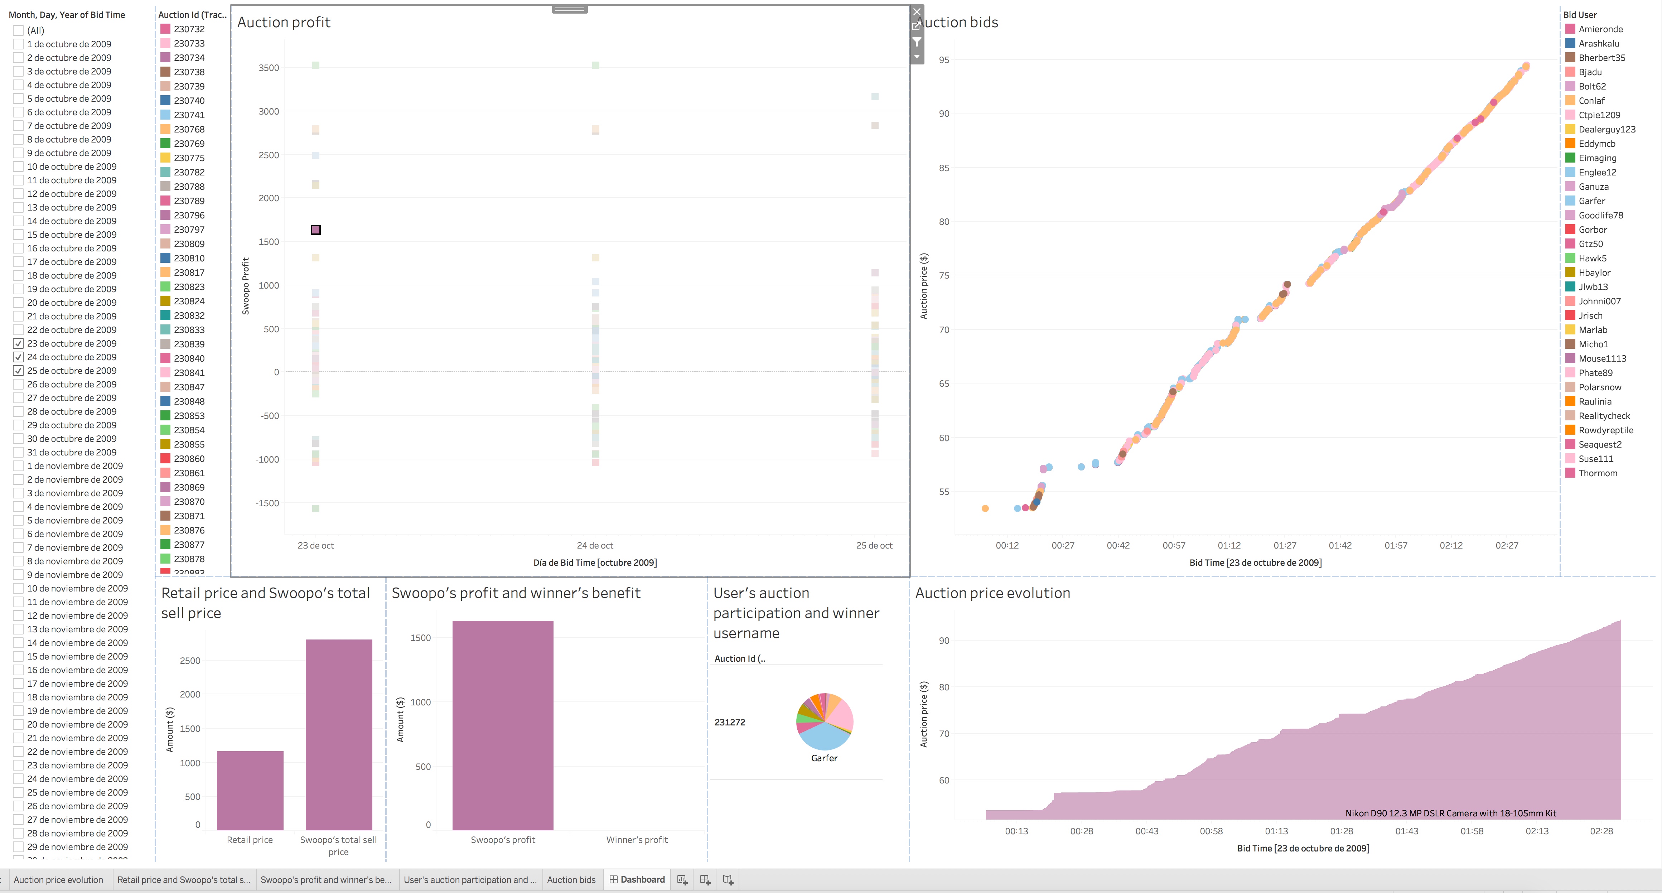Click the New Dashboard icon

pos(705,879)
